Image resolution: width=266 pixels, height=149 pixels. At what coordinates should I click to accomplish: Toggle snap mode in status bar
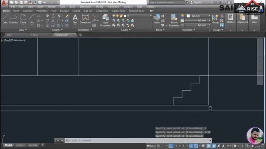coord(163,146)
